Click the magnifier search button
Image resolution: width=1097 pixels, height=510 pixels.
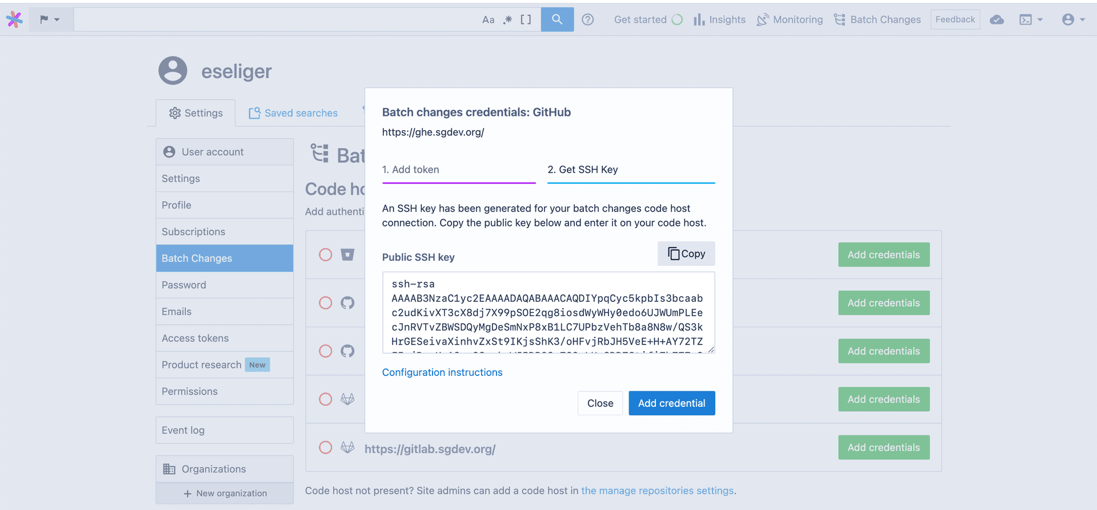coord(557,19)
